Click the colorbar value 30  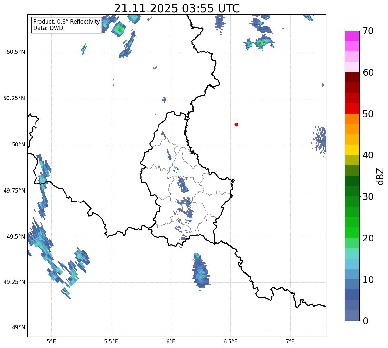coord(368,197)
